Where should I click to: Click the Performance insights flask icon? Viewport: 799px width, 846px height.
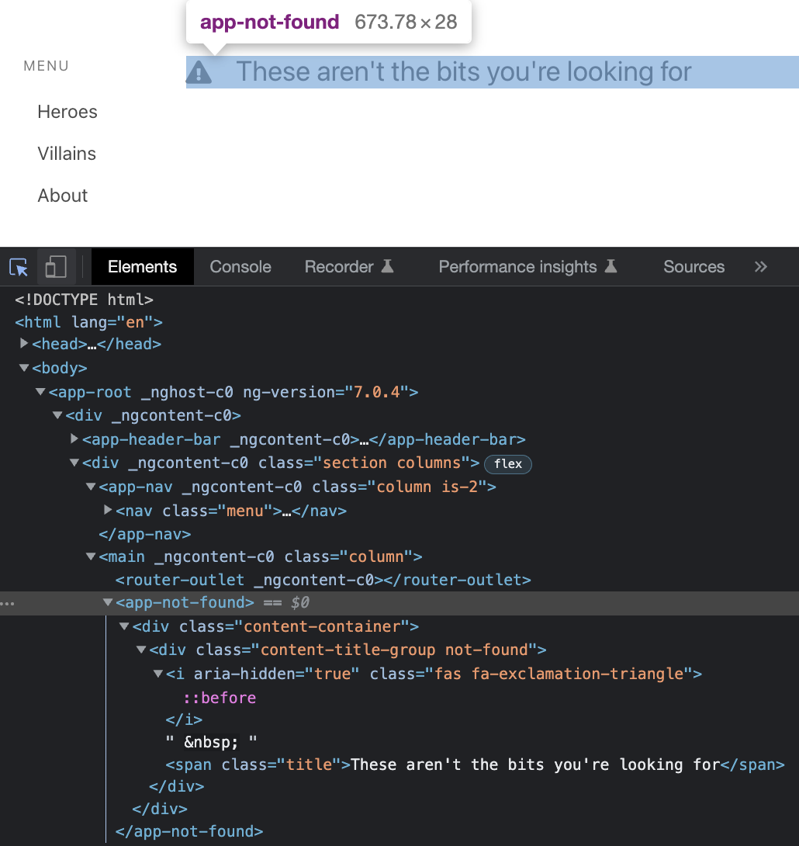[610, 266]
